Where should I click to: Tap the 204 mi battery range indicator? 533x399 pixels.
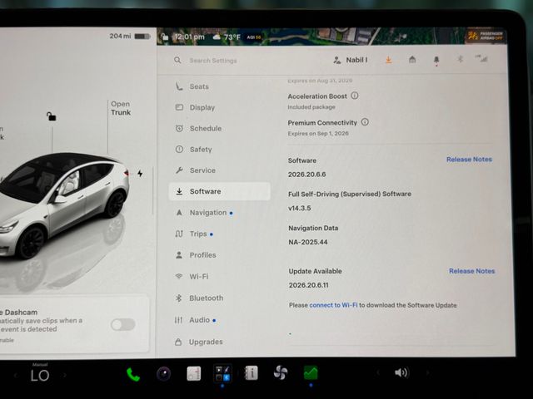pos(130,36)
